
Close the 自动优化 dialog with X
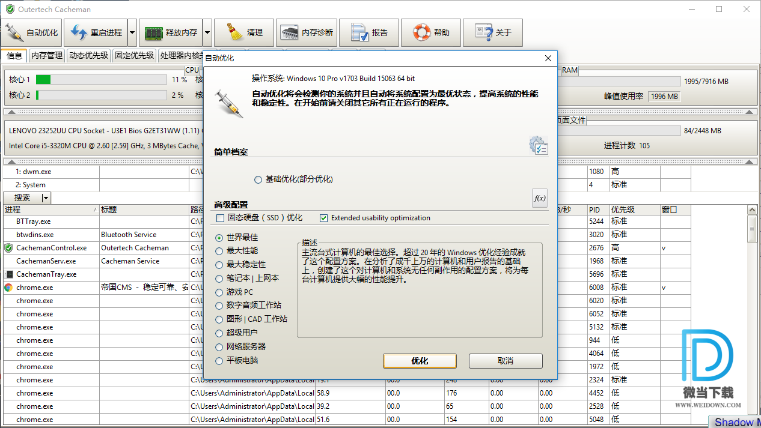click(x=548, y=58)
